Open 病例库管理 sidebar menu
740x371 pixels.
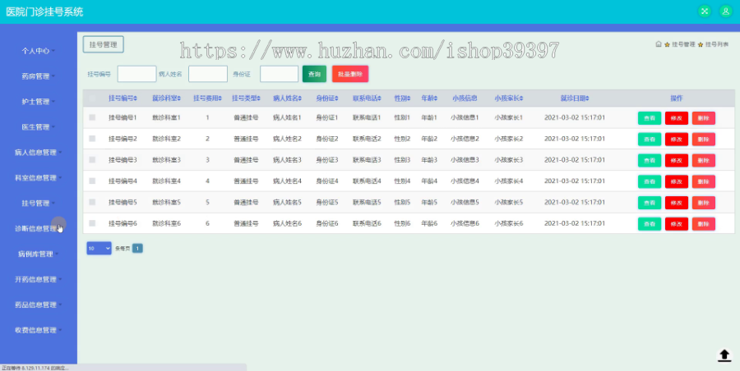pyautogui.click(x=38, y=254)
